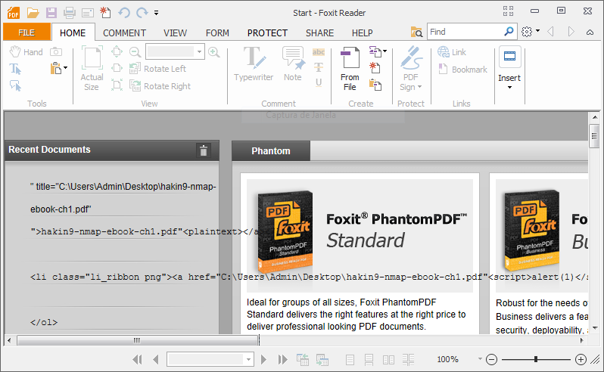Screen dimensions: 604x372
Task: Open the advanced search folder icon
Action: (x=416, y=32)
